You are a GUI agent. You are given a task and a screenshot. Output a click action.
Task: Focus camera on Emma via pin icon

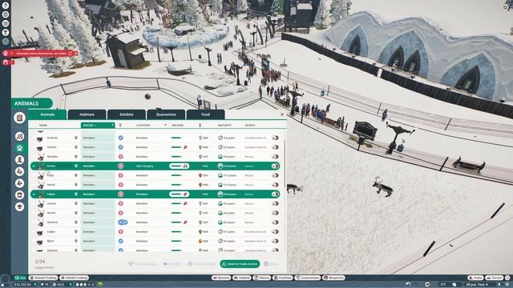click(76, 166)
